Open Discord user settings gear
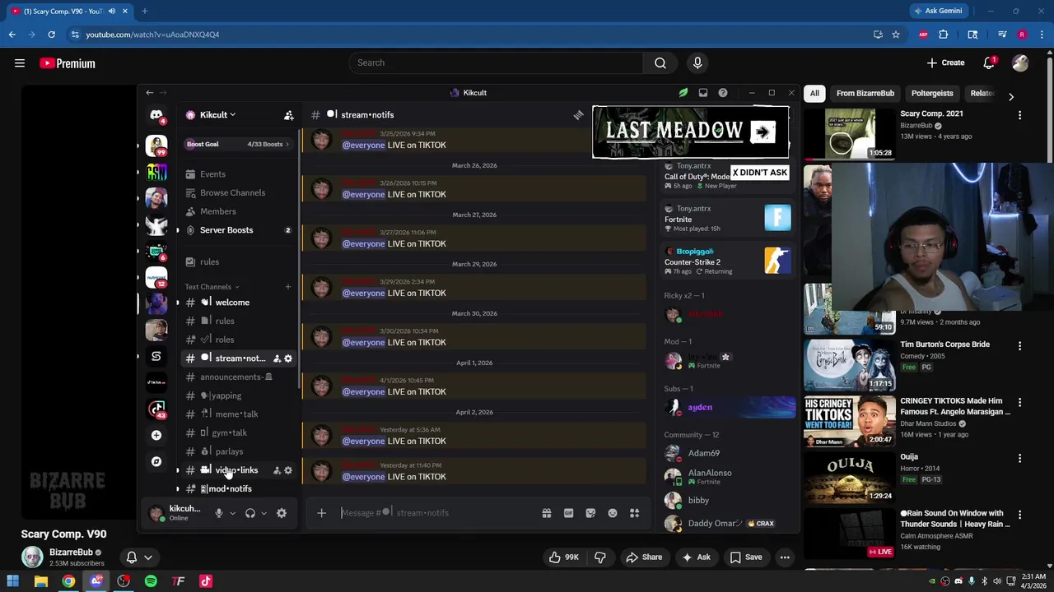Image resolution: width=1054 pixels, height=592 pixels. tap(282, 513)
